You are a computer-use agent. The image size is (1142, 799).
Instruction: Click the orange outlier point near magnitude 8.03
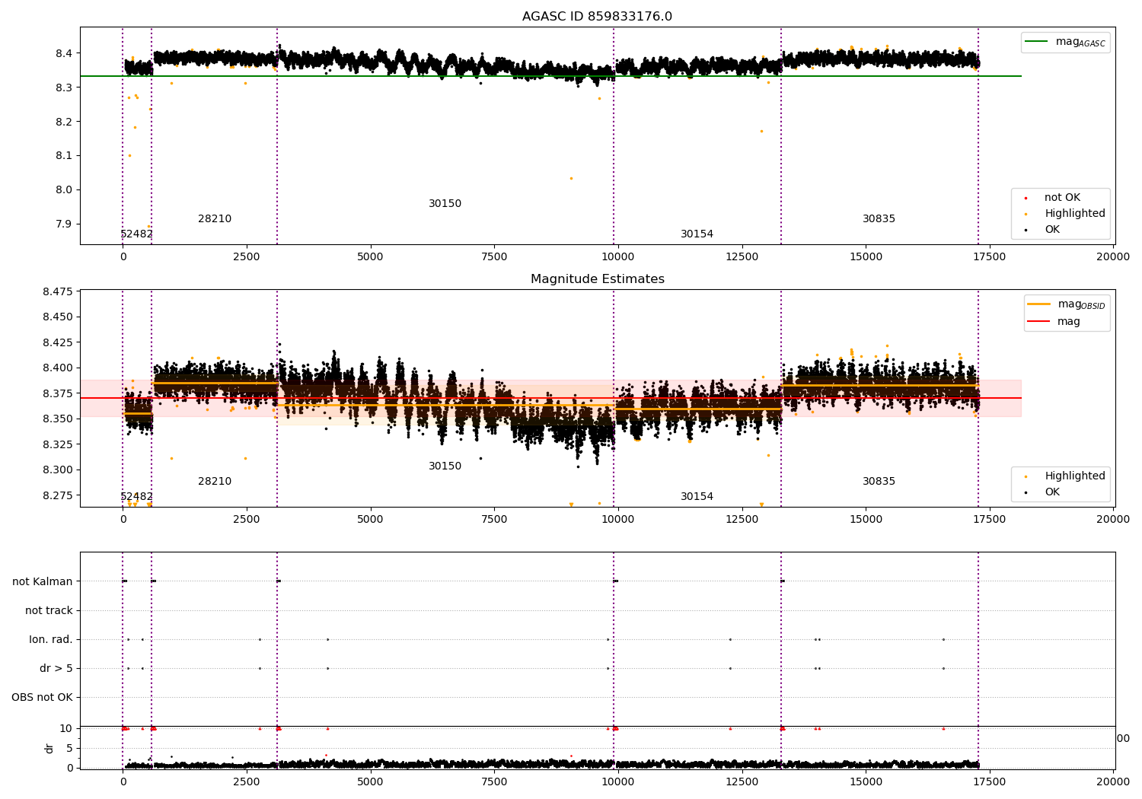(571, 179)
